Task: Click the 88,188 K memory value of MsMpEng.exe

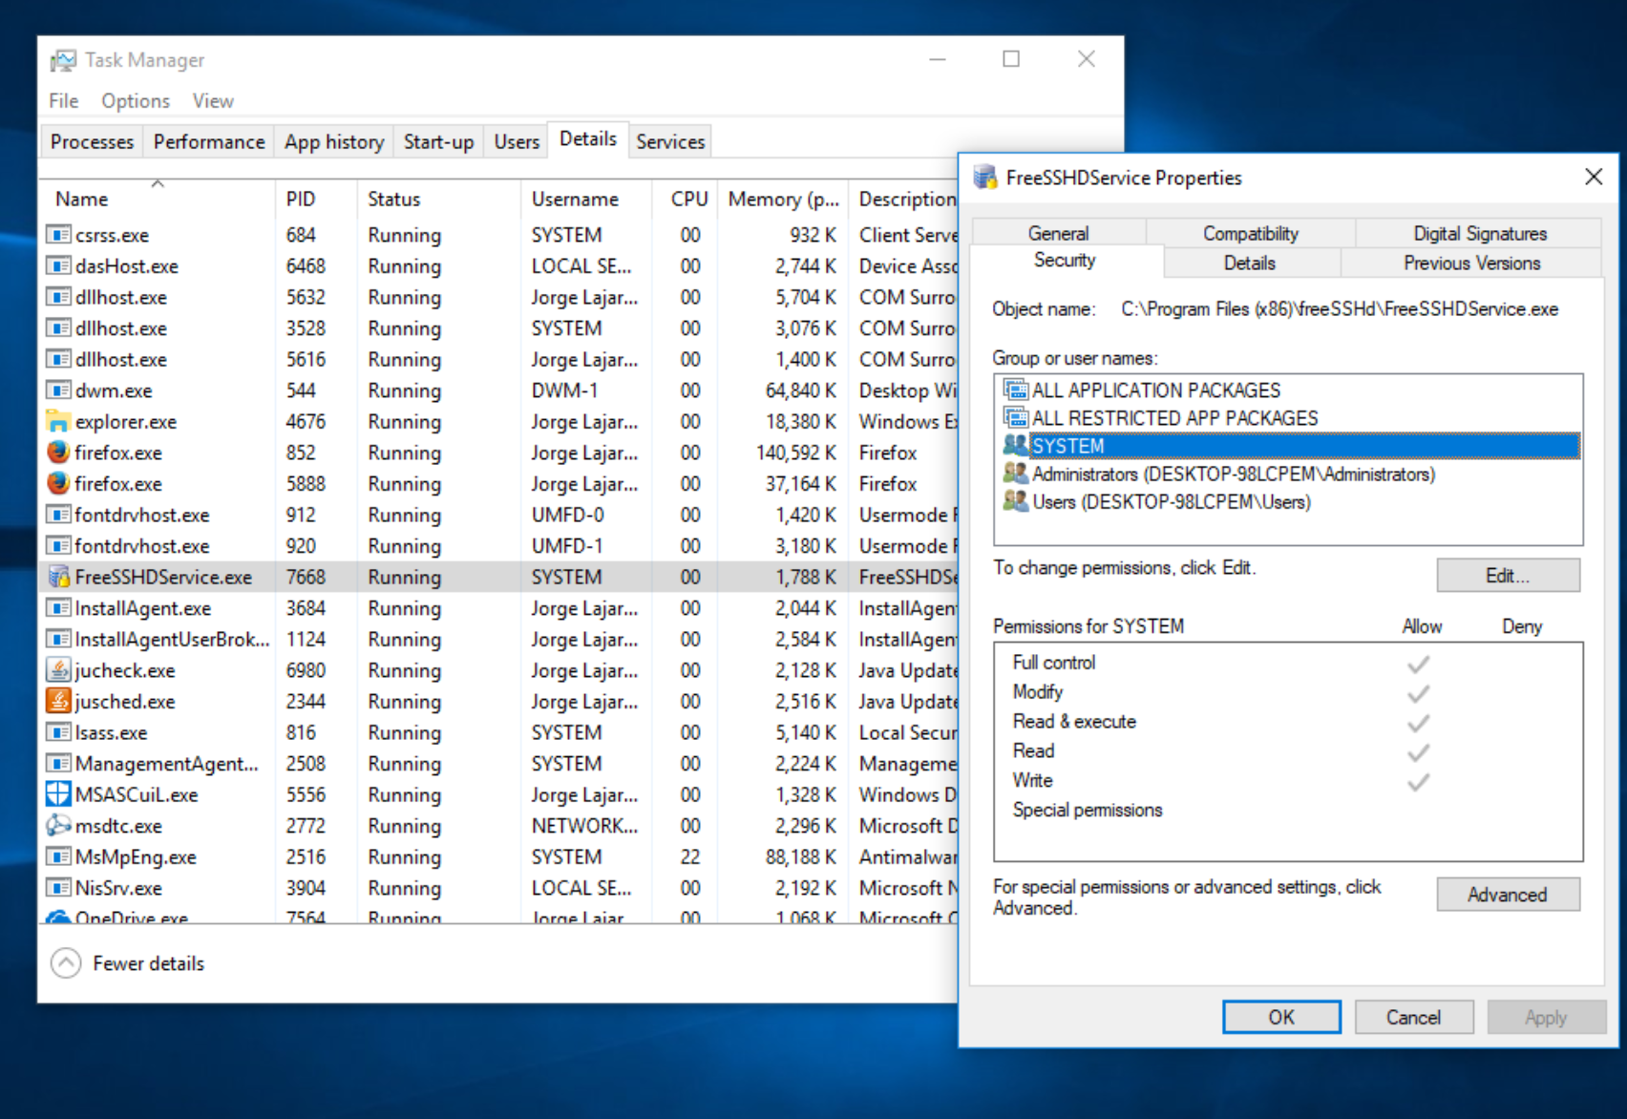Action: tap(800, 856)
